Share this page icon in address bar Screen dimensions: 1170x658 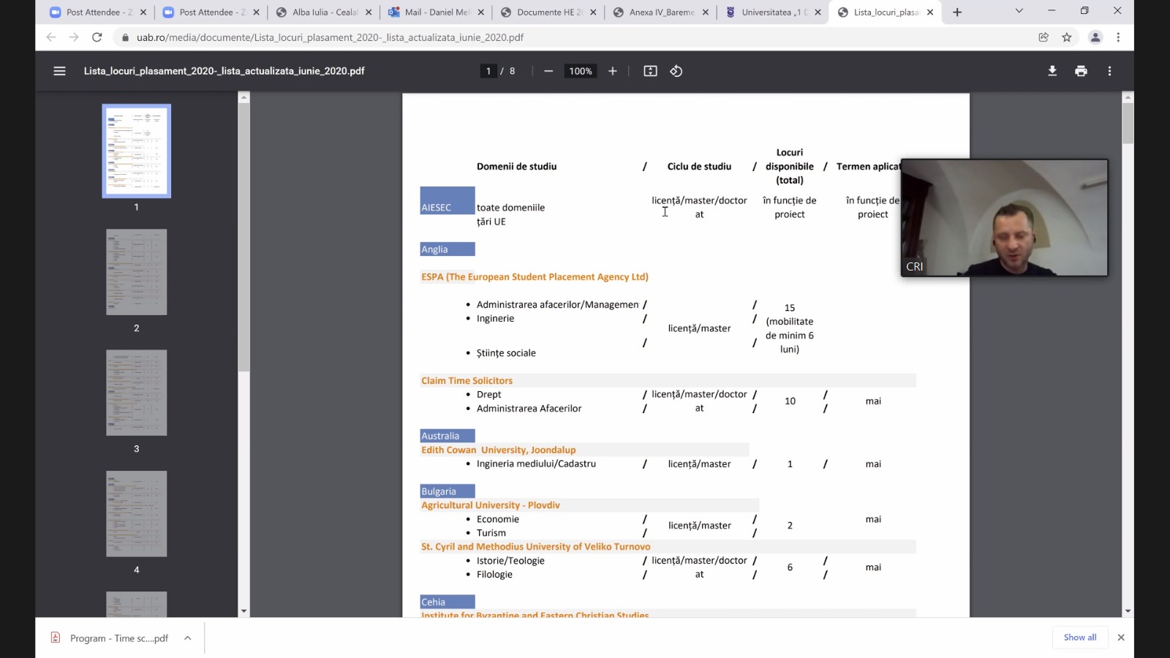pos(1043,37)
